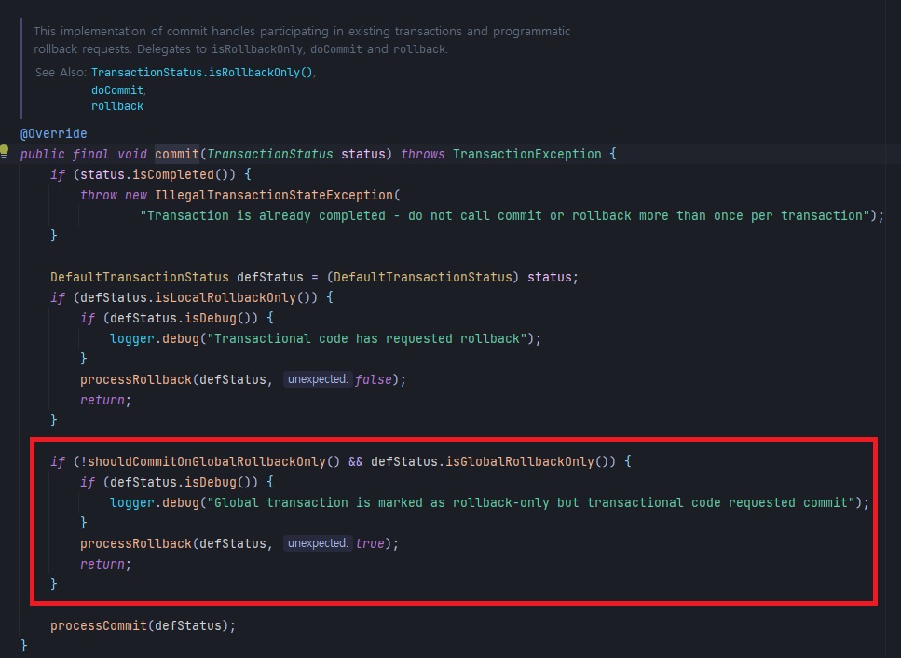Click TransactionException in the throws clause
This screenshot has width=901, height=658.
pos(527,154)
